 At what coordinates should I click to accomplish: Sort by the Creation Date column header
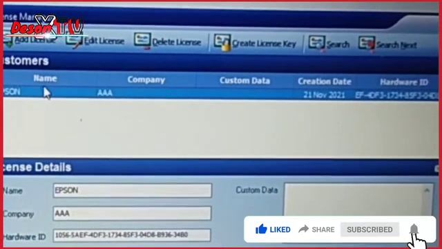click(x=325, y=82)
